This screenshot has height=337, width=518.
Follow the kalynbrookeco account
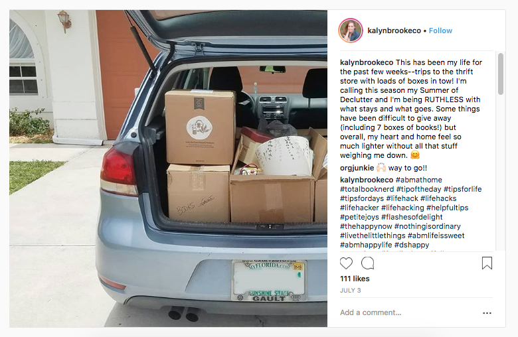440,31
